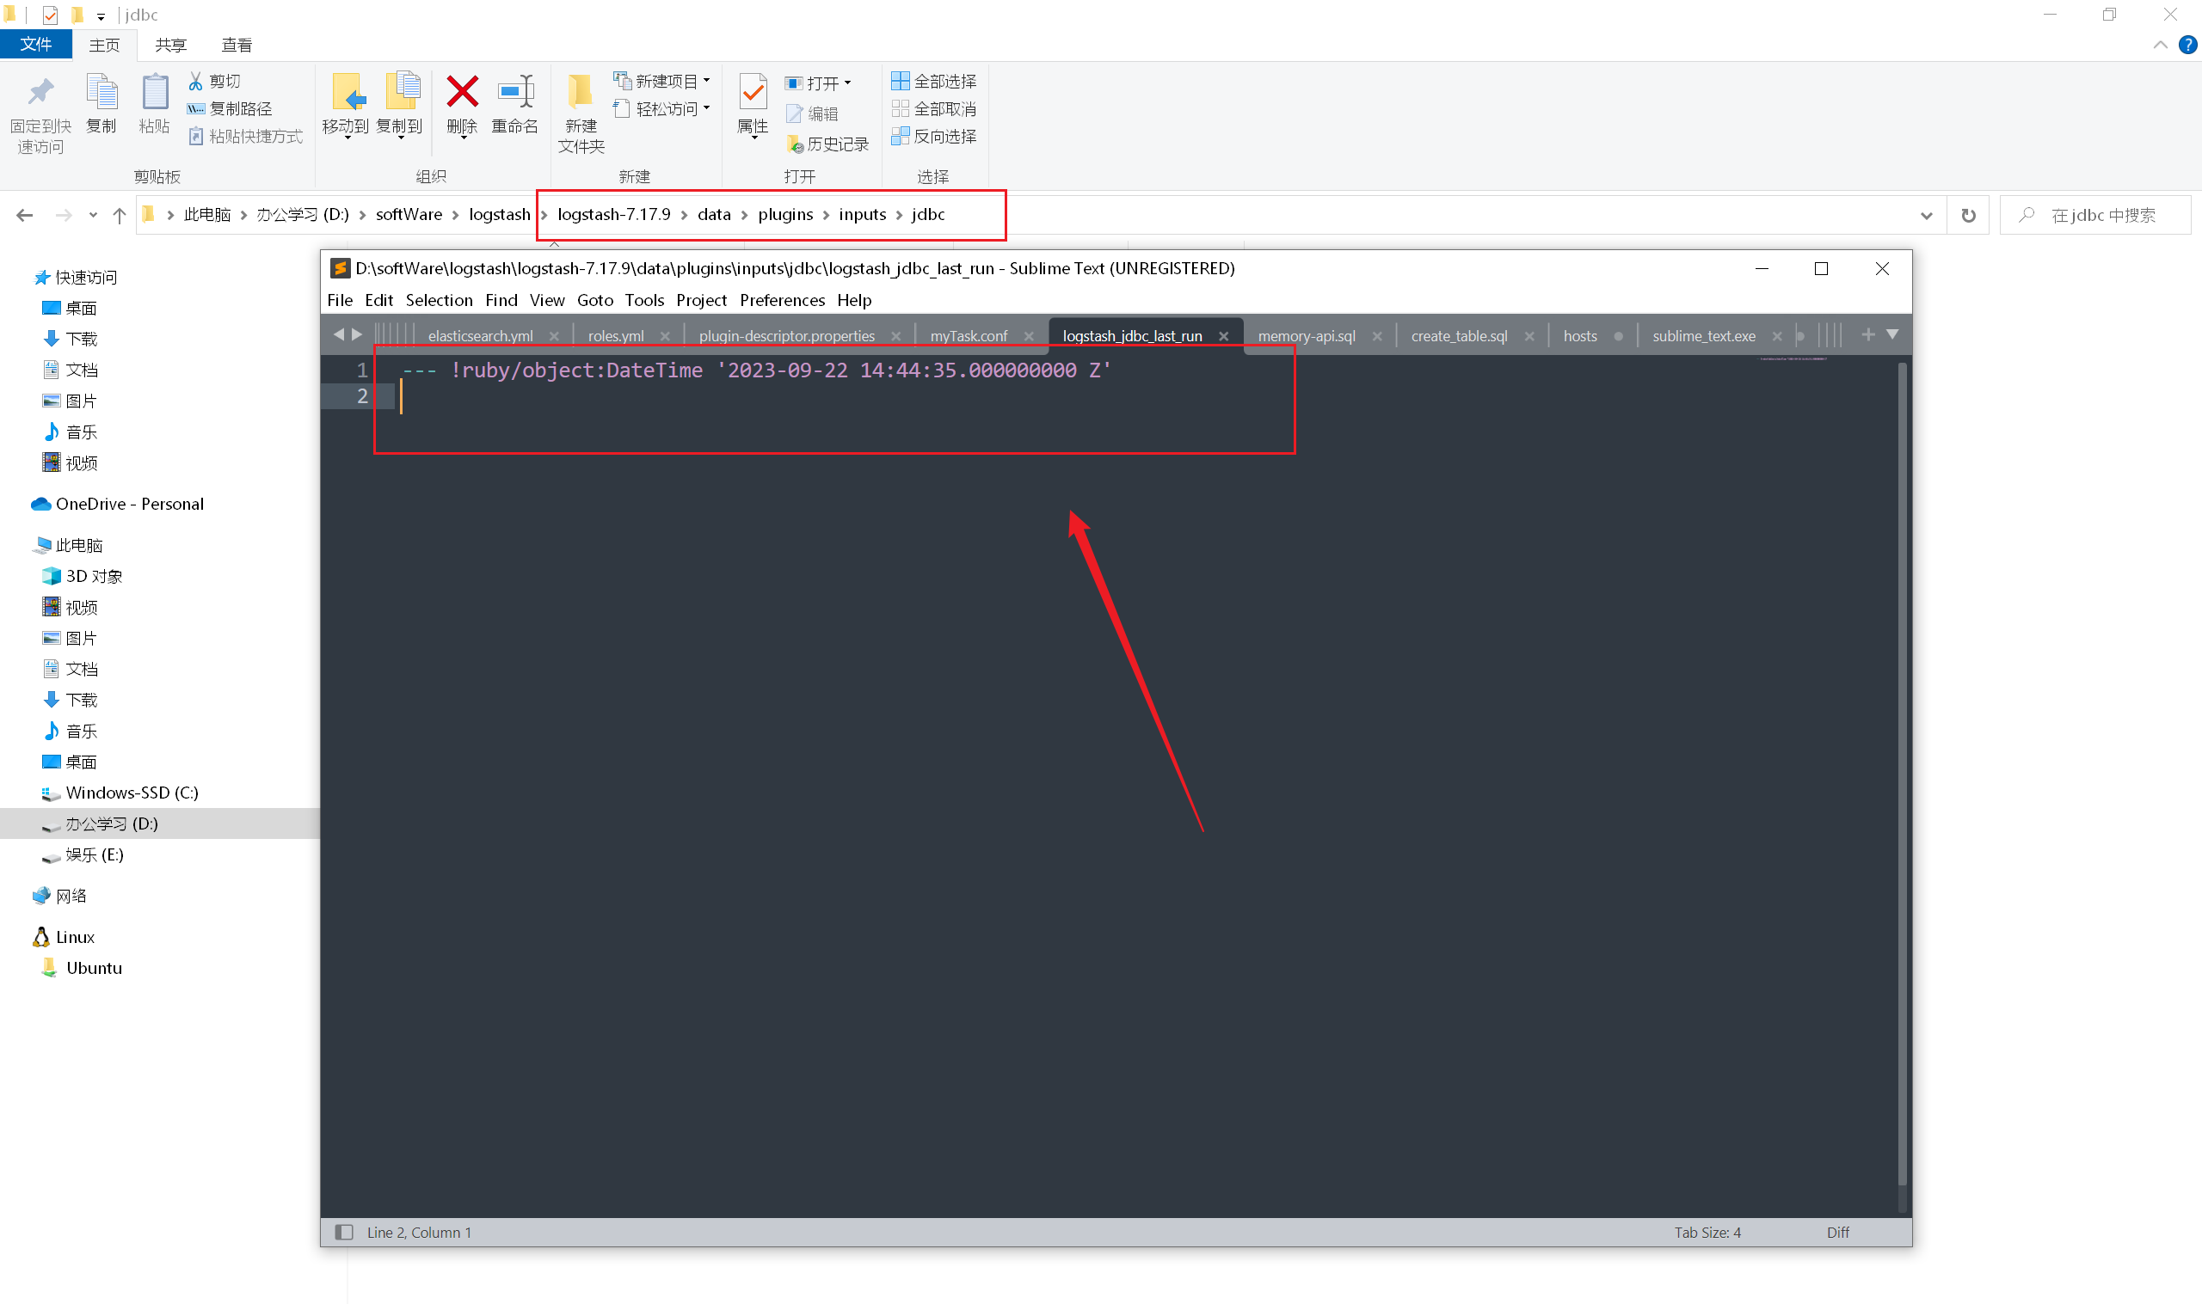Switch to create_table.sql tab

1458,335
